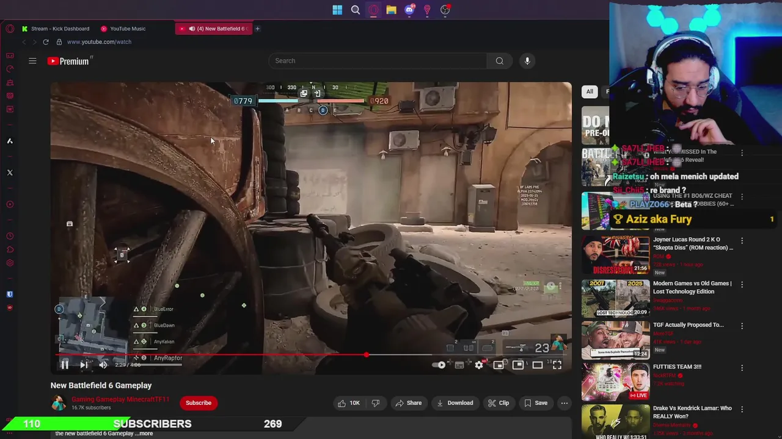Open options menu for Joyner Lucas video

pyautogui.click(x=742, y=242)
